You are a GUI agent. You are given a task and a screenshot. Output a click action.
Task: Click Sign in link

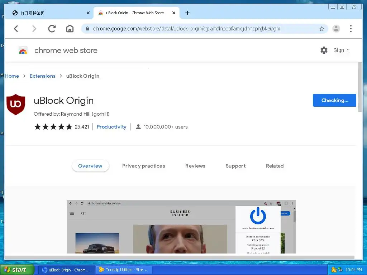[341, 50]
